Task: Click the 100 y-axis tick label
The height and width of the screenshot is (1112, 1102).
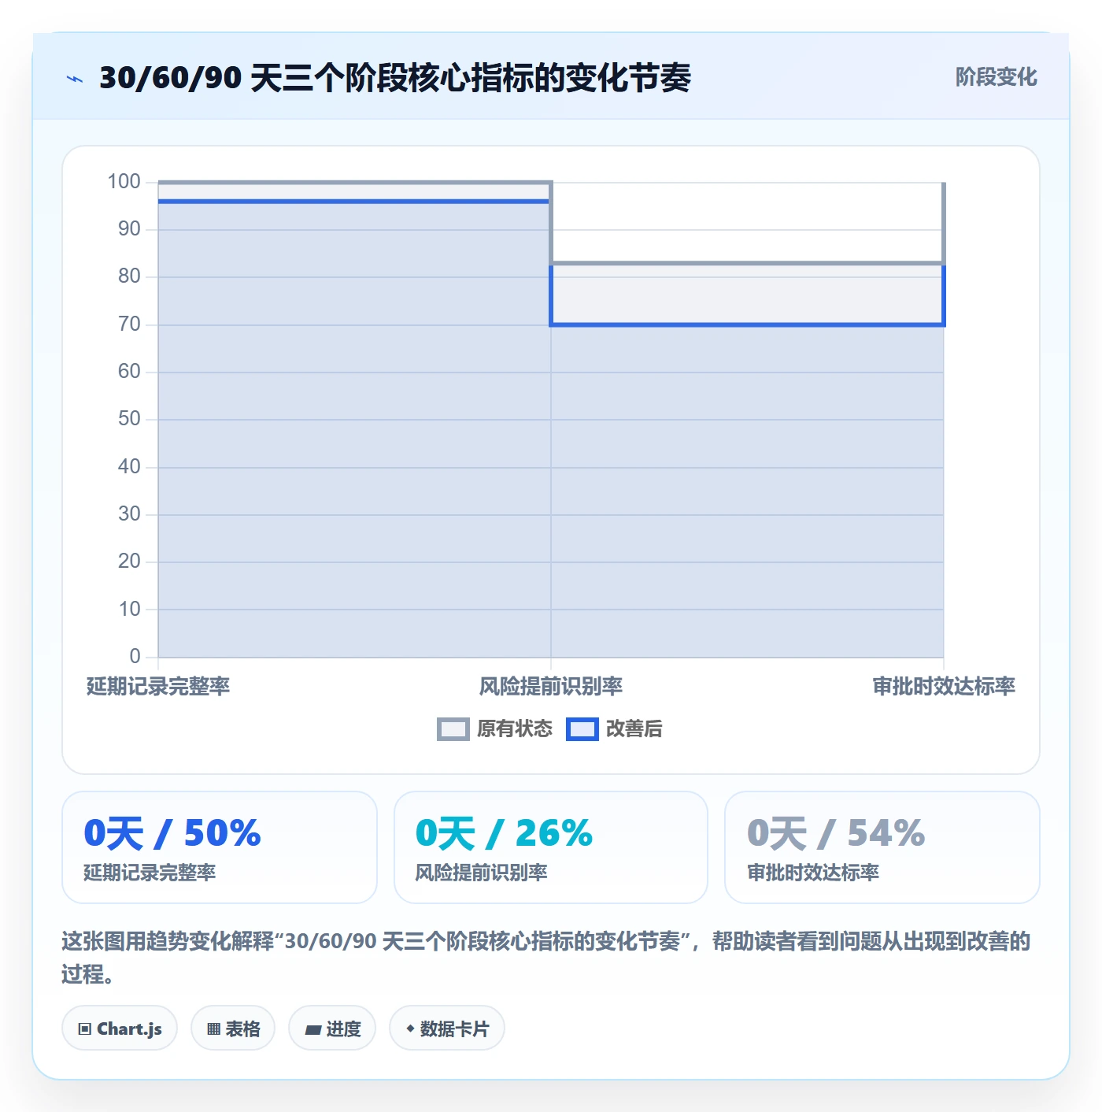Action: coord(124,182)
